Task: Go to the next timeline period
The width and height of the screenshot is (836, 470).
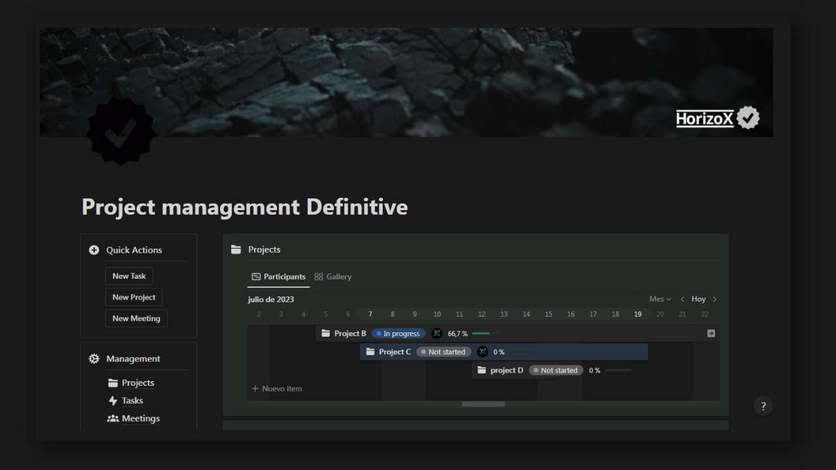Action: coord(715,299)
